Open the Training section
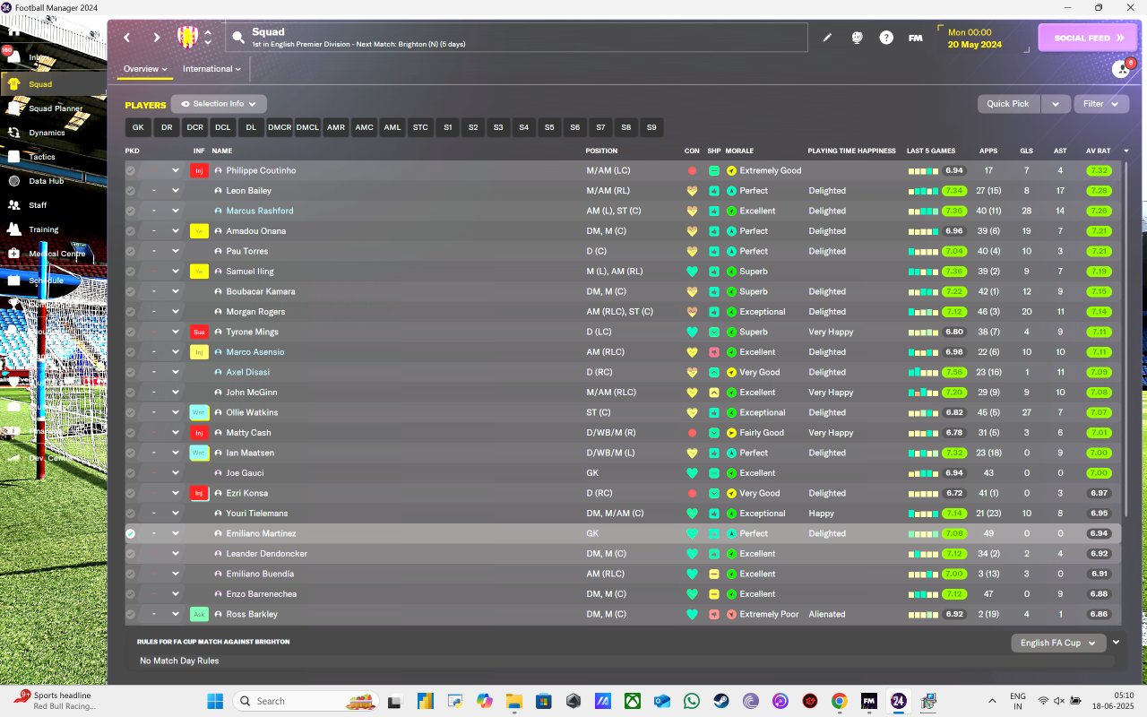1147x717 pixels. tap(43, 229)
